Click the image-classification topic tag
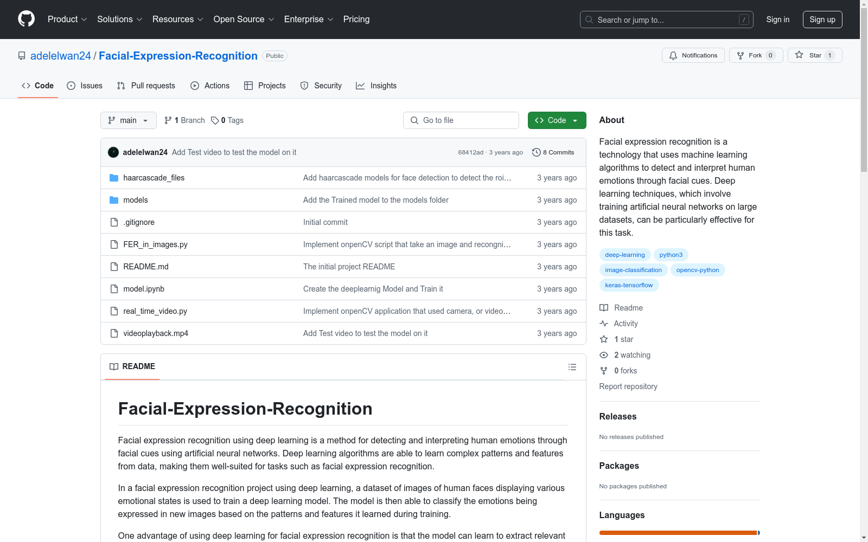 [634, 270]
